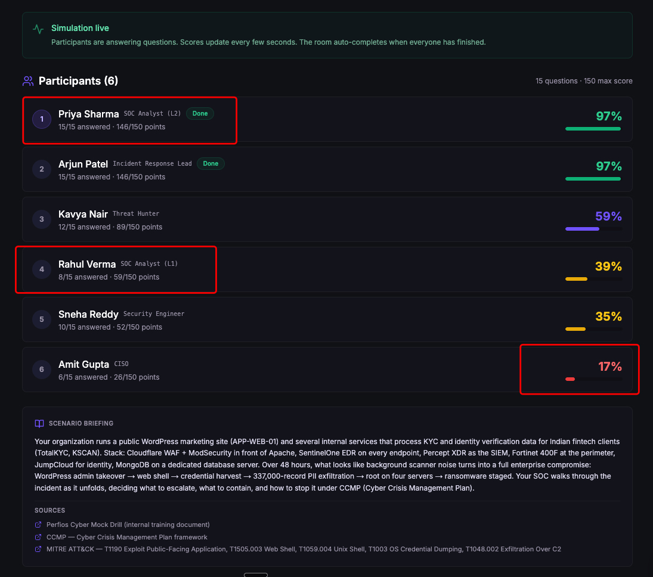Click the partially visible button below sources

256,574
